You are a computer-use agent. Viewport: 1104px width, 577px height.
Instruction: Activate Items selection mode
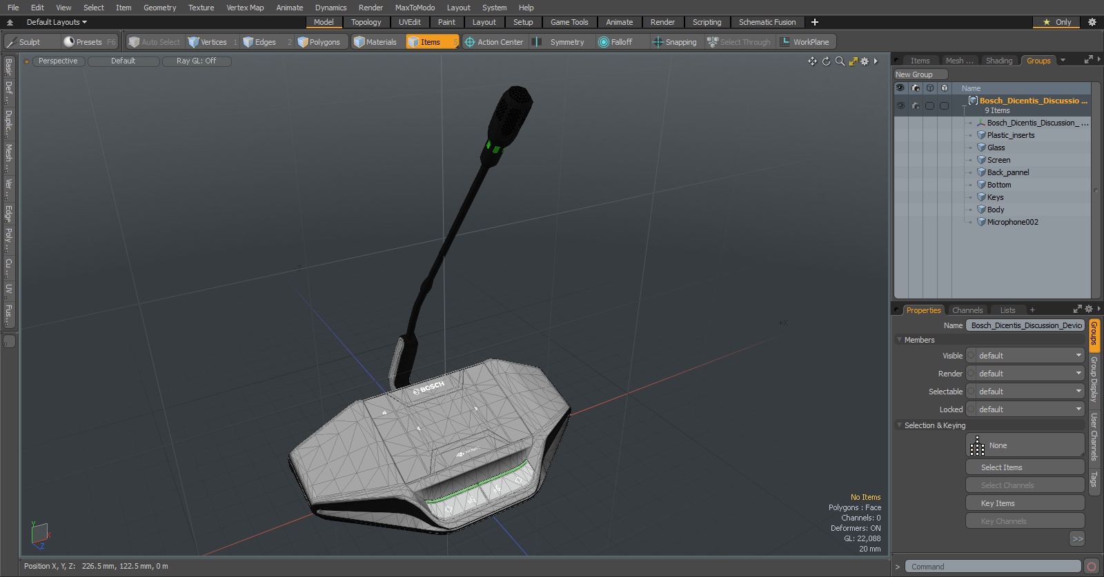click(431, 42)
